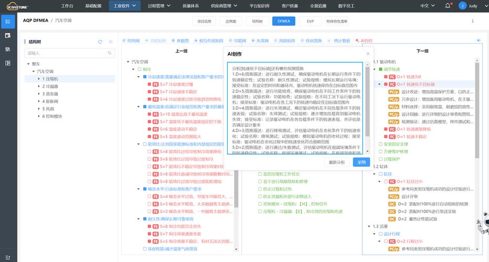
Task: Collapse the 转速低于目标值 failure cause node
Action: (379, 84)
